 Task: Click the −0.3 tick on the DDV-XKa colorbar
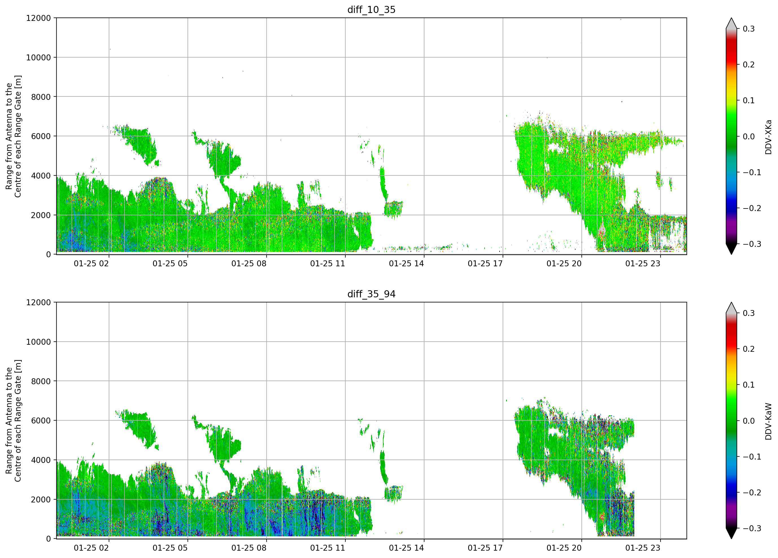pyautogui.click(x=751, y=244)
